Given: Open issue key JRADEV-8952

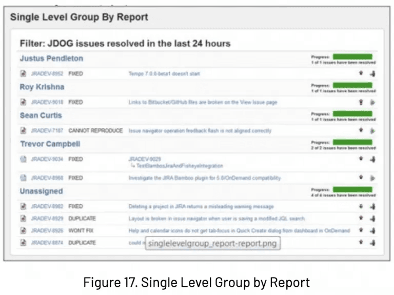Looking at the screenshot, I should click(x=47, y=74).
